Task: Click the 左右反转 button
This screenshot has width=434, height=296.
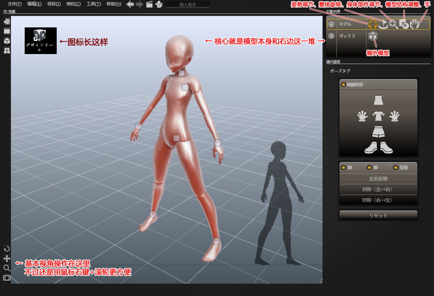Action: click(378, 178)
